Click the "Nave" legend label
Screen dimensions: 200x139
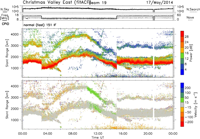(x=190, y=18)
